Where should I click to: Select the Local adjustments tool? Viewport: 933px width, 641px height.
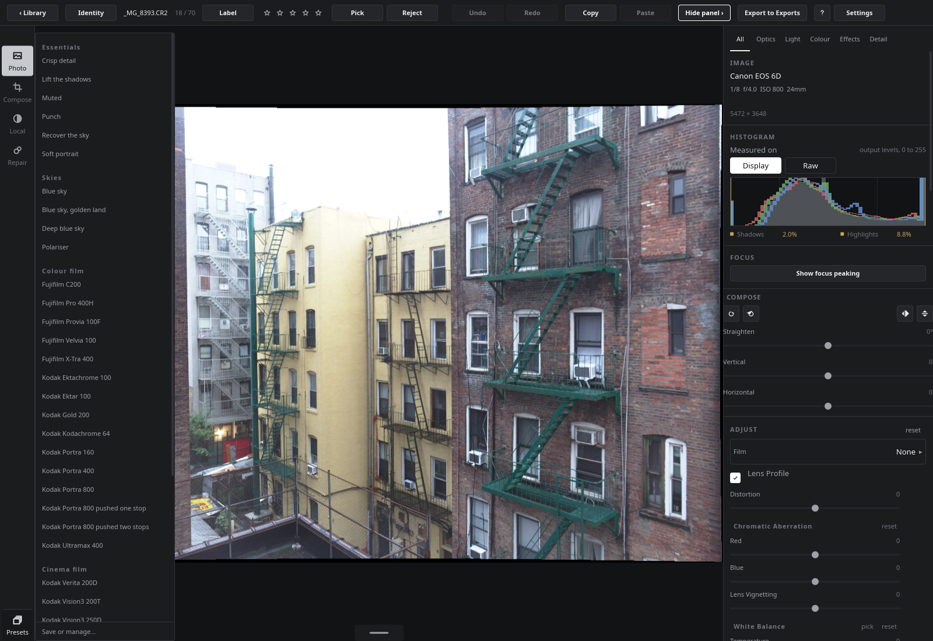[17, 124]
